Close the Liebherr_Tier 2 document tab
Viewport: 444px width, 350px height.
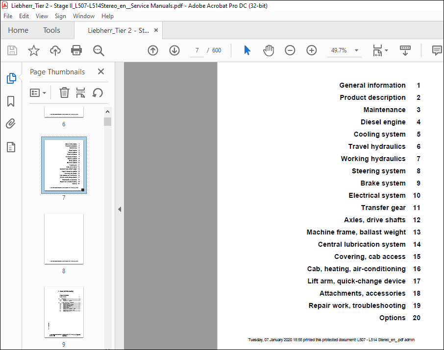coord(156,30)
